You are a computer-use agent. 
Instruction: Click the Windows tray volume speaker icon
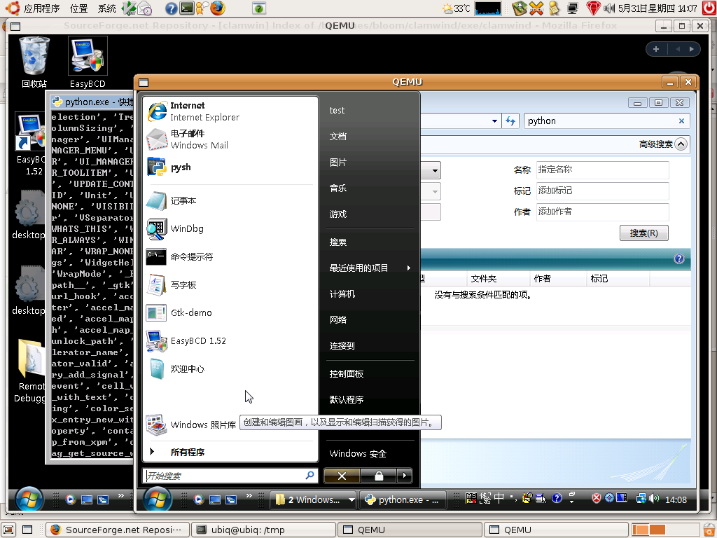tap(654, 498)
